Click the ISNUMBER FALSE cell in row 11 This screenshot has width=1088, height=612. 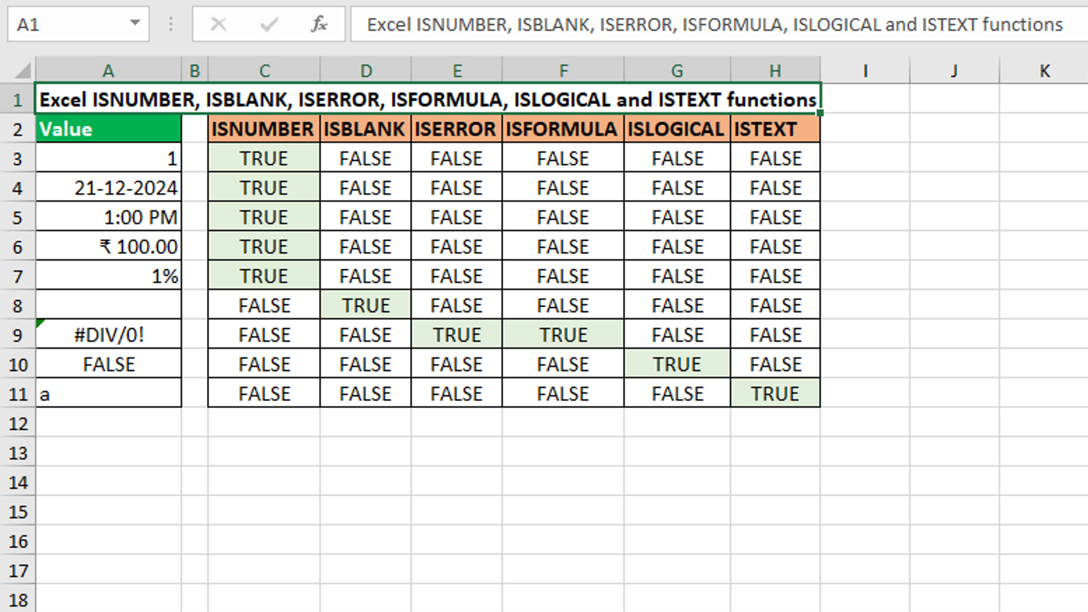pyautogui.click(x=264, y=394)
